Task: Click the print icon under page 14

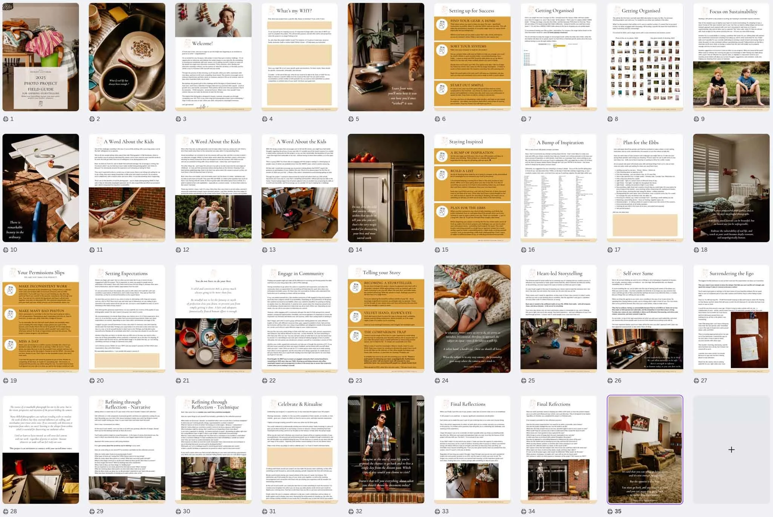Action: click(x=351, y=250)
